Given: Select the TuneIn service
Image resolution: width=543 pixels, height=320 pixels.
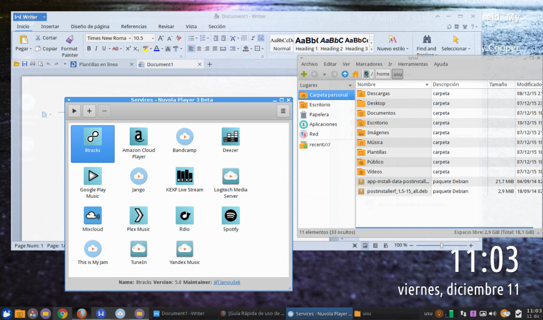Looking at the screenshot, I should 138,252.
